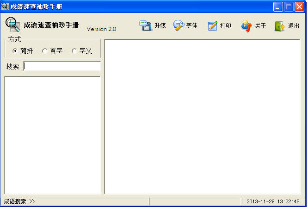This screenshot has height=207, width=308.
Task: Click the Version 2.0 label
Action: [x=101, y=29]
